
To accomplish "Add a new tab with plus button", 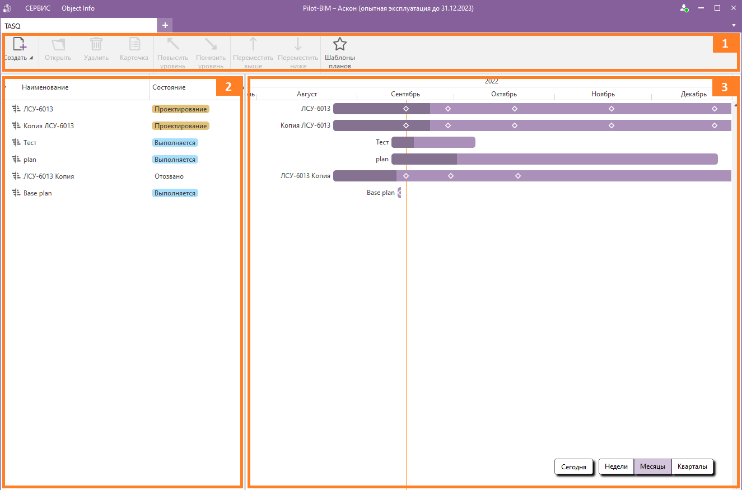I will point(165,25).
